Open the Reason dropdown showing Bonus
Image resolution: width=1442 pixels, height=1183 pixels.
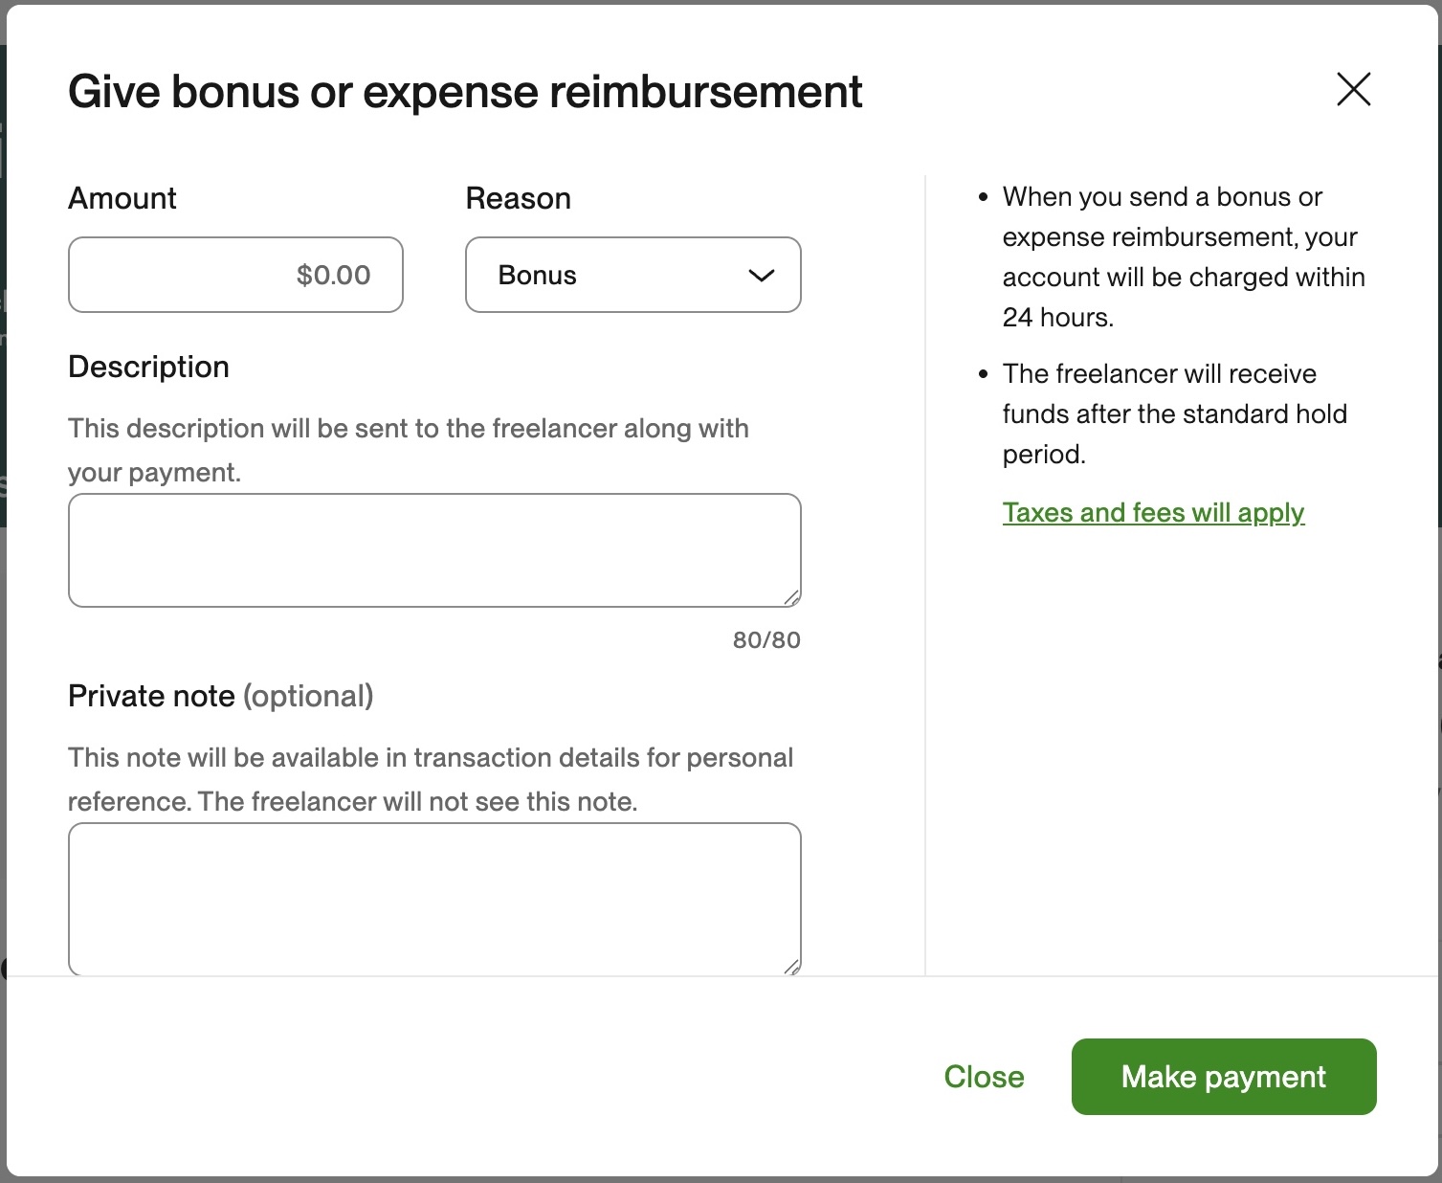632,275
